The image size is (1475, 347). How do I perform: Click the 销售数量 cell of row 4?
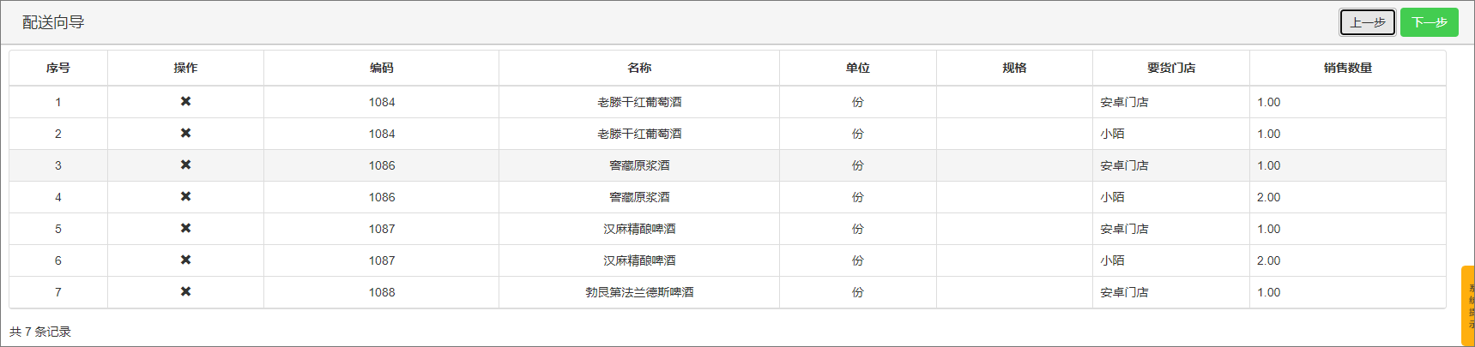point(1269,197)
